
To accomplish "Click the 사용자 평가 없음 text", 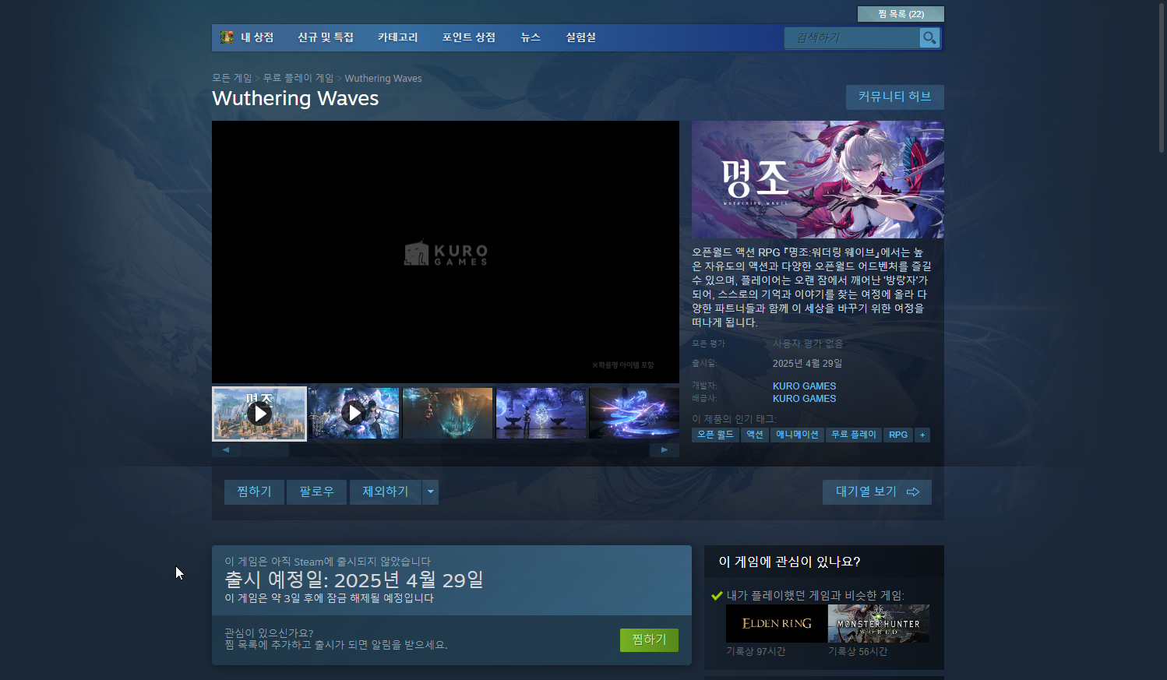I will (808, 344).
